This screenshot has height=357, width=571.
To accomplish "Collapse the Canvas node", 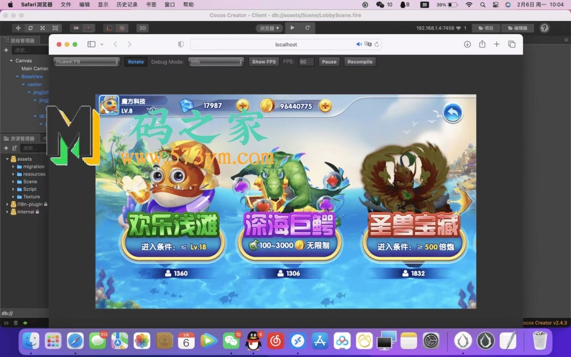I will (x=11, y=60).
